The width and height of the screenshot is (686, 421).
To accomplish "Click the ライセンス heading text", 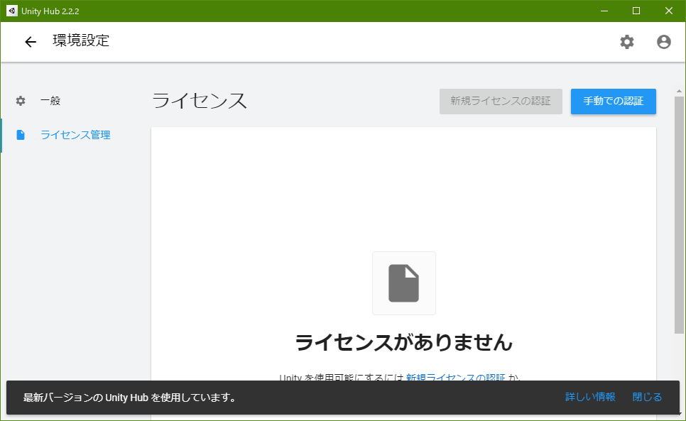I will tap(200, 101).
